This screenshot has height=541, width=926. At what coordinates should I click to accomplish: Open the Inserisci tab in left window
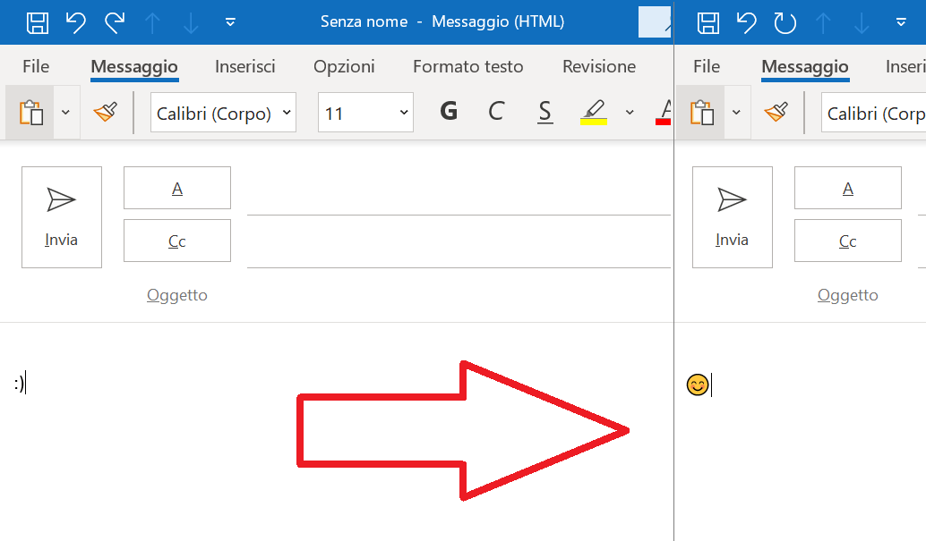[245, 67]
